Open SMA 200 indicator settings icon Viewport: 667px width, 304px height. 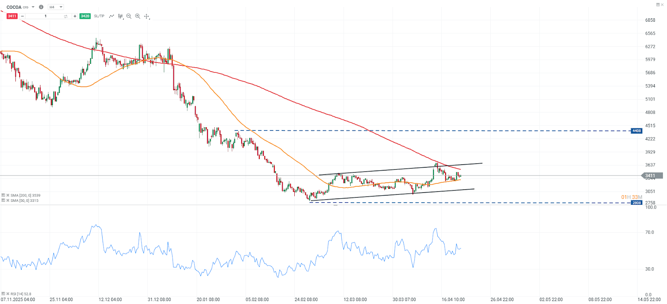3,195
